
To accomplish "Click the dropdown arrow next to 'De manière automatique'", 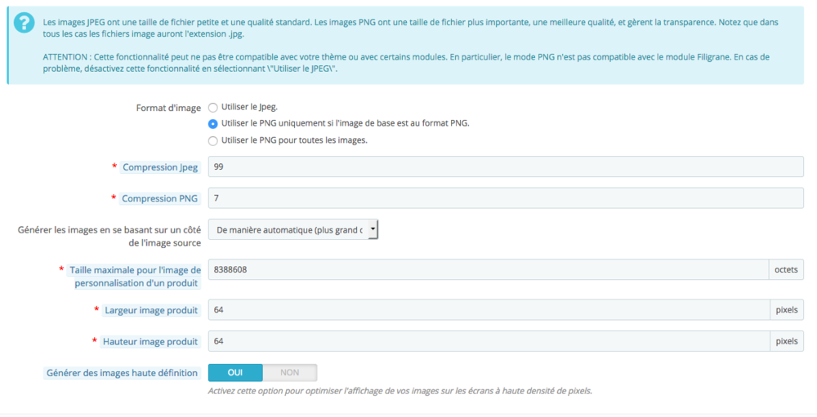I will tap(373, 229).
